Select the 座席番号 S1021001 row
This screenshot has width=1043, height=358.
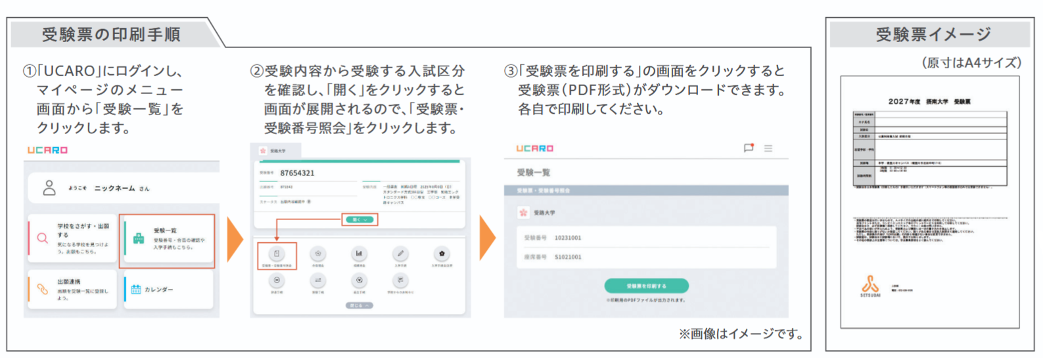point(647,257)
